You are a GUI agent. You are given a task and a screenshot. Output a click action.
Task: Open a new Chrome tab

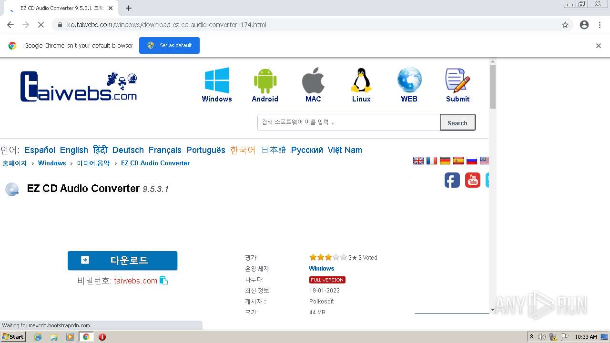(x=129, y=8)
